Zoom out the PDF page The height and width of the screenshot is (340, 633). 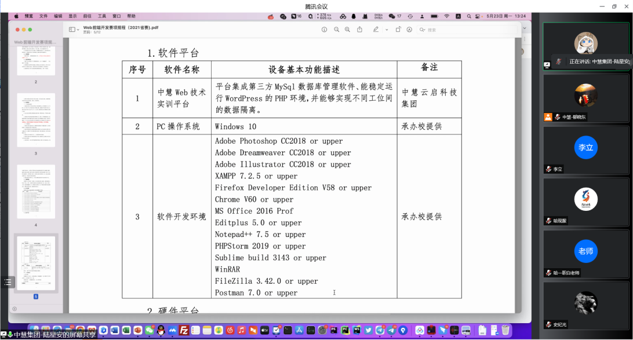pos(336,30)
